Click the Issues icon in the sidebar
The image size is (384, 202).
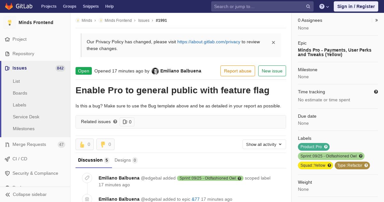7,68
